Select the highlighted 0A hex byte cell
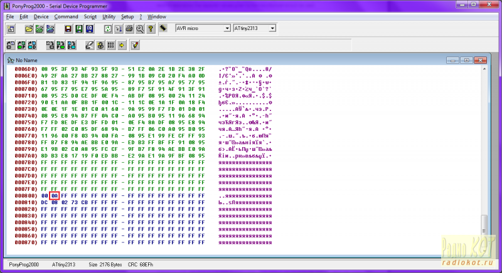Image resolution: width=502 pixels, height=273 pixels. (55, 196)
